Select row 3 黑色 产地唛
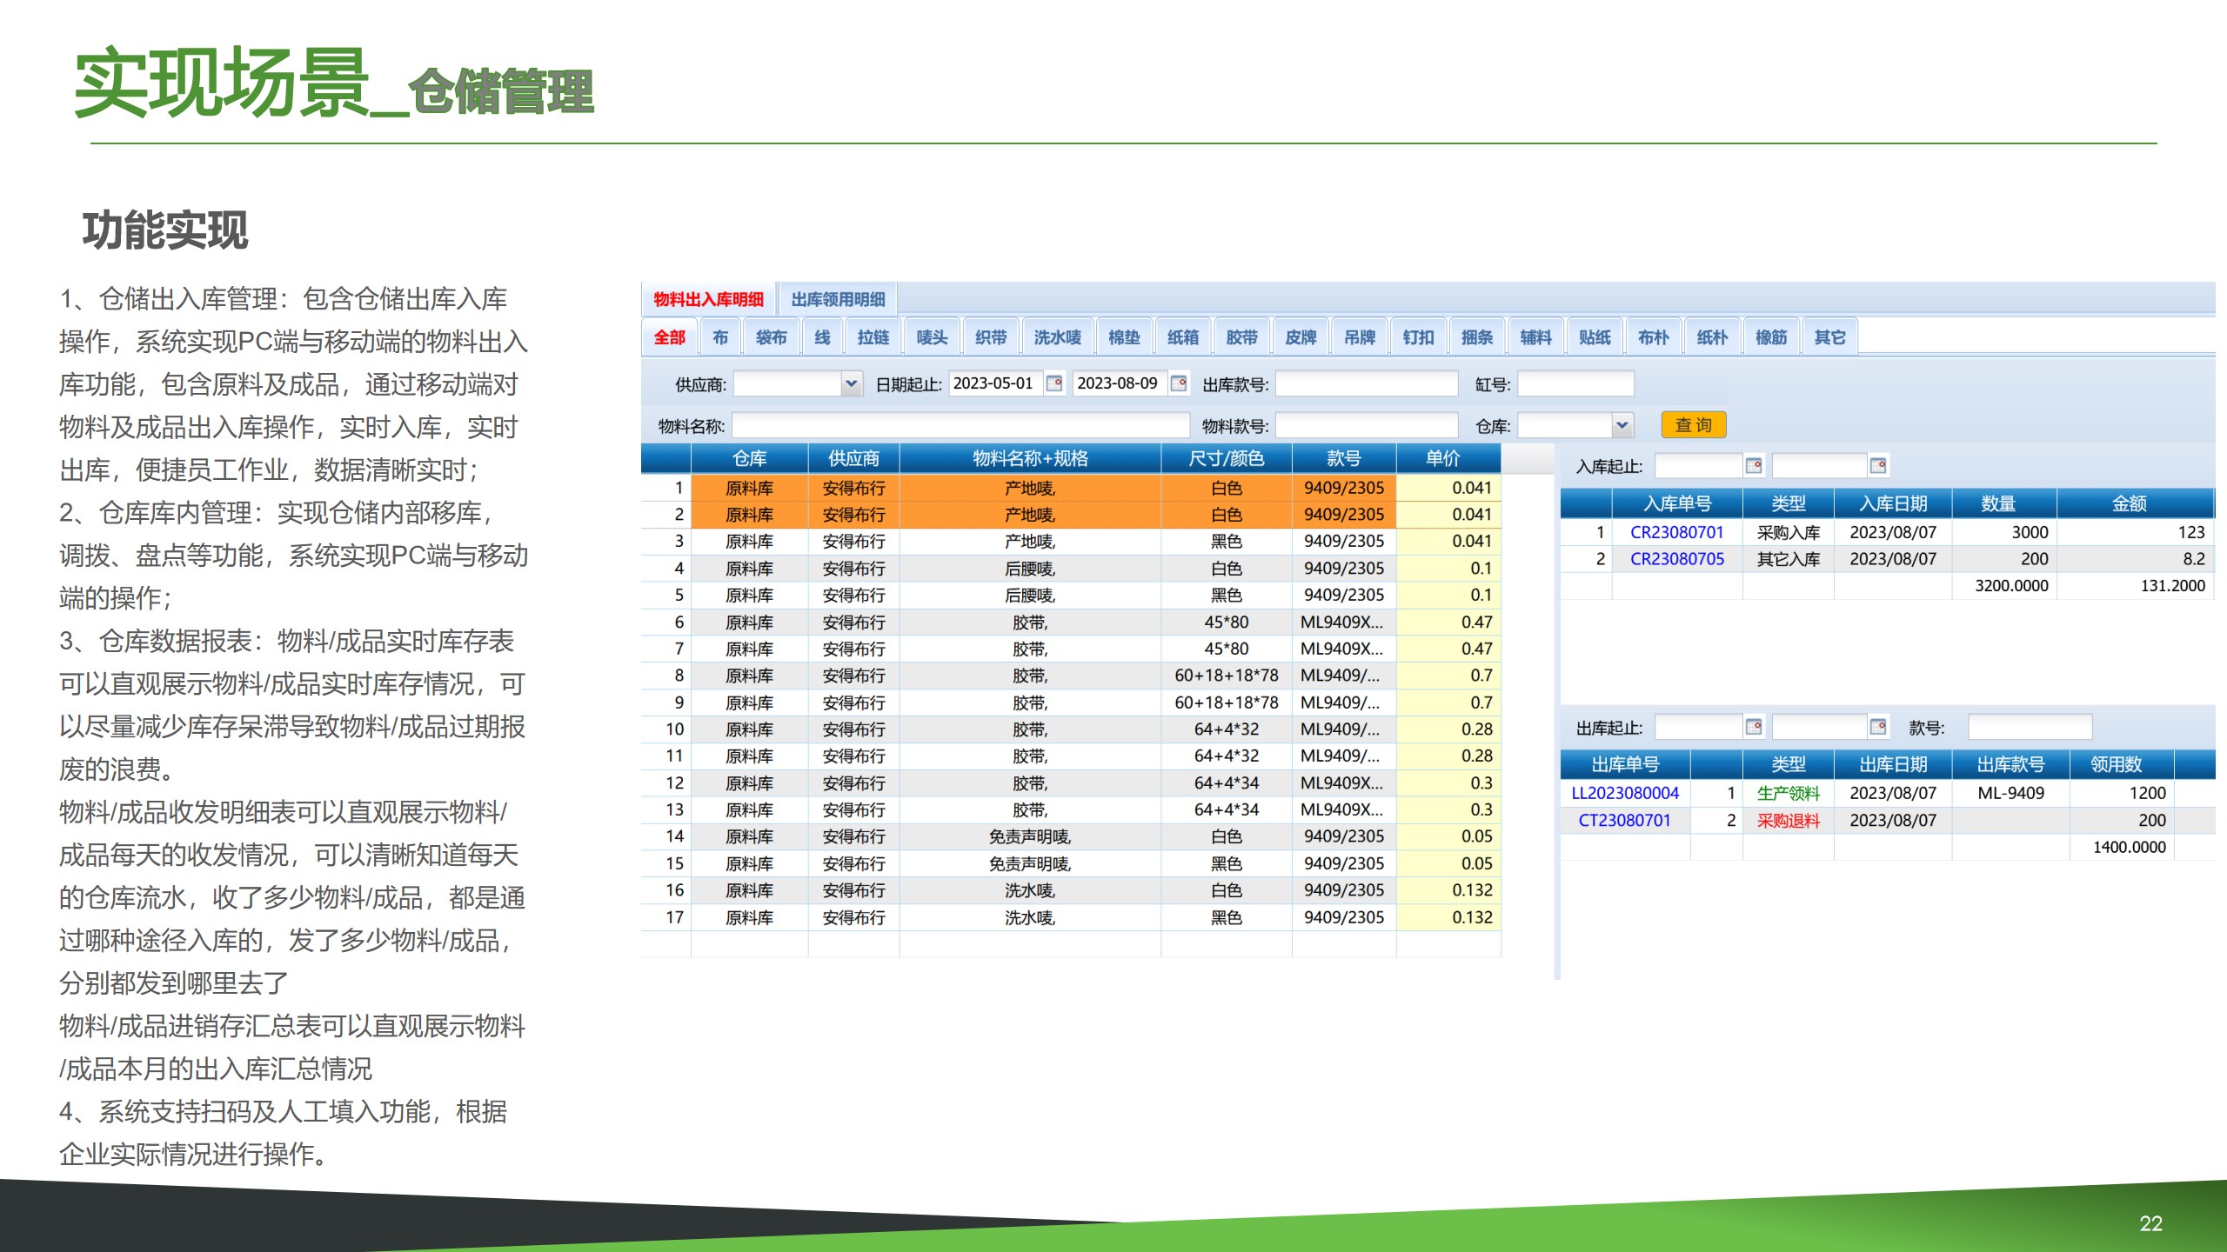2227x1252 pixels. (x=1030, y=542)
